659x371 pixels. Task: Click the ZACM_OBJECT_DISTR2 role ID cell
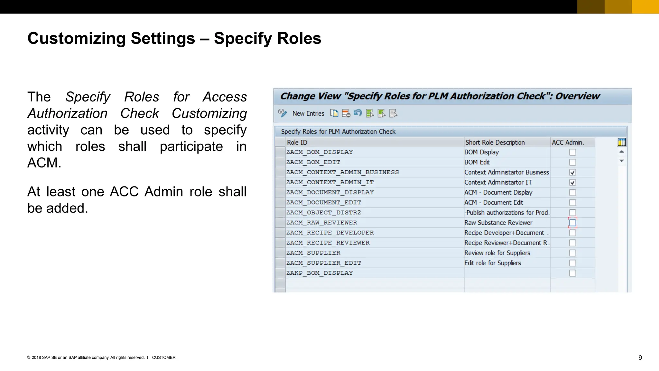pos(375,213)
